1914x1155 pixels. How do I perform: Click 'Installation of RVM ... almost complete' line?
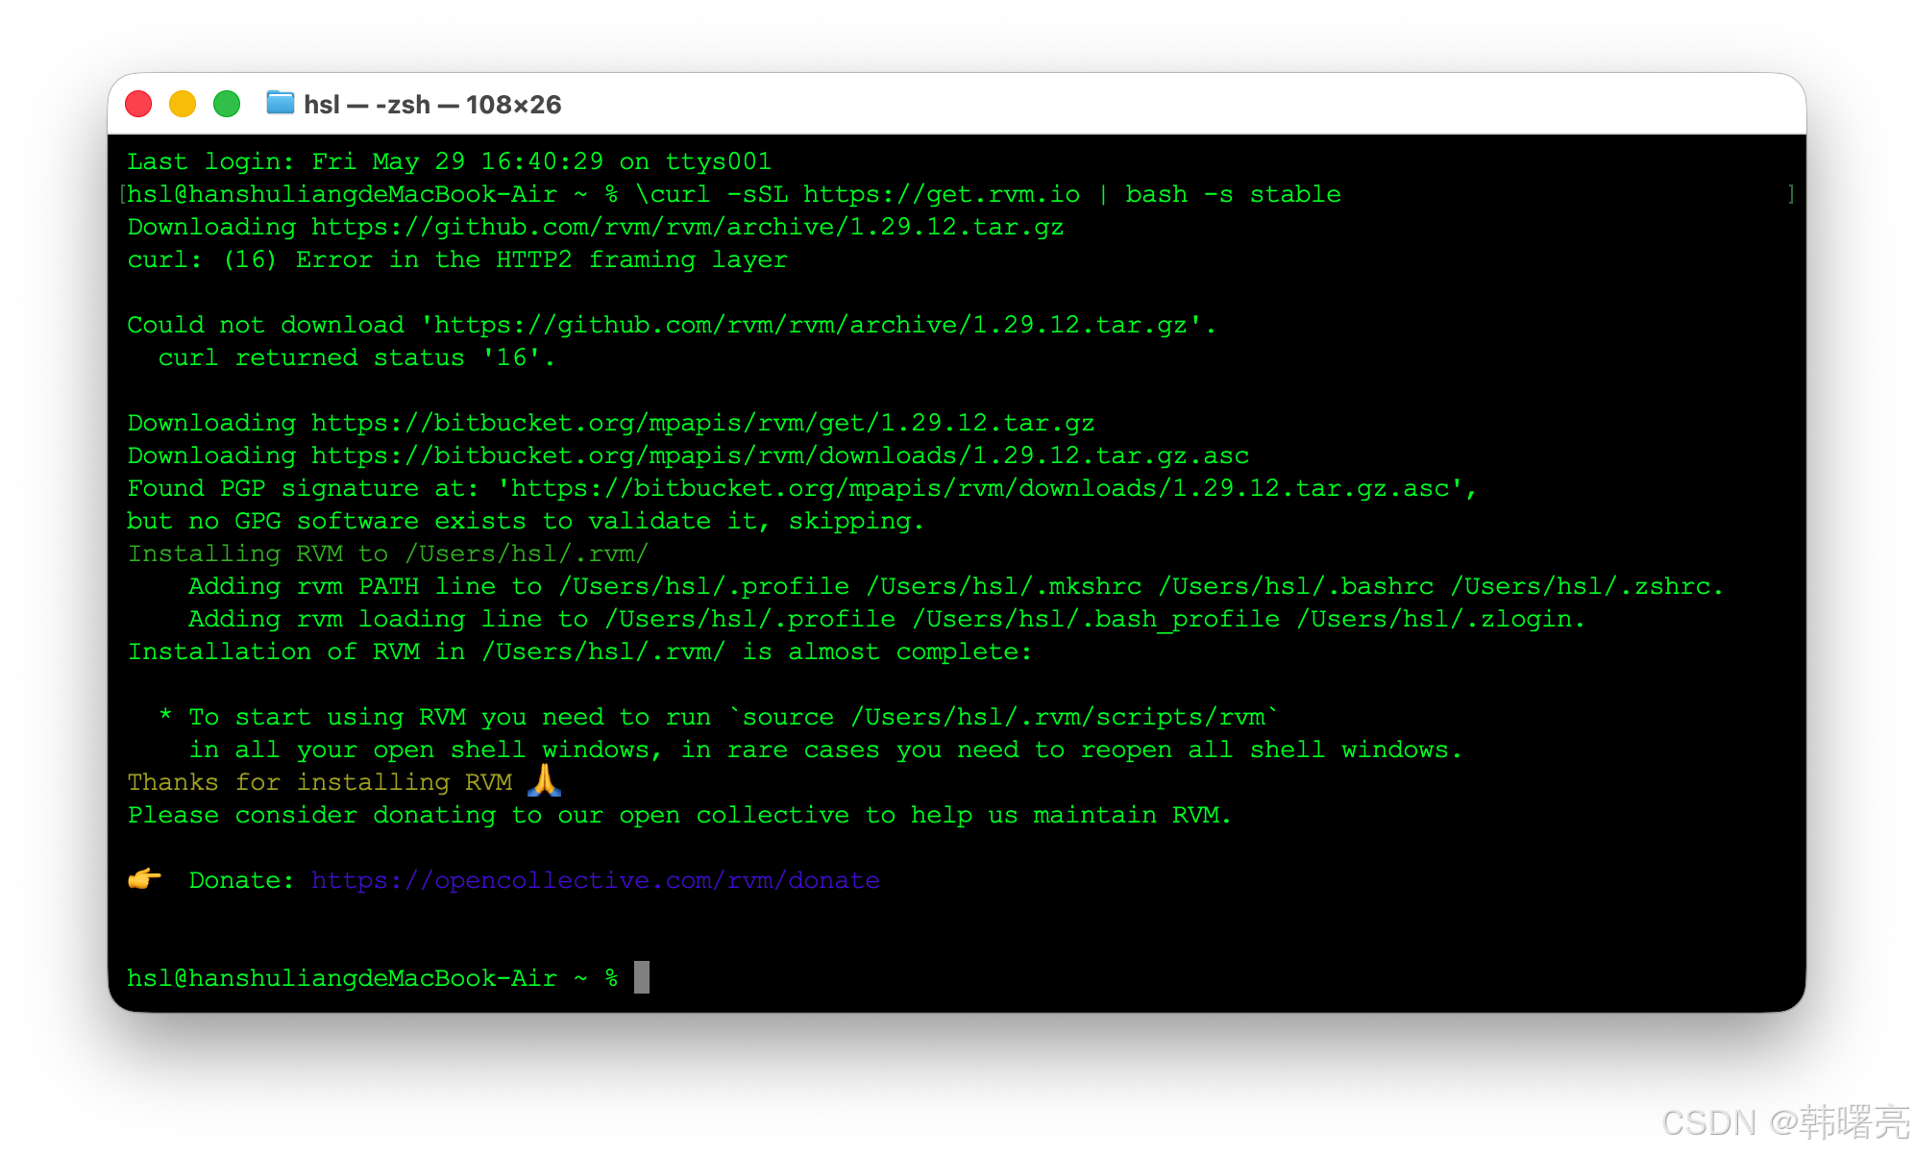click(579, 651)
